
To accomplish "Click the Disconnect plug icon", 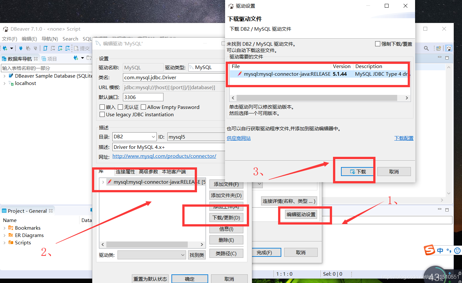I will click(x=35, y=48).
